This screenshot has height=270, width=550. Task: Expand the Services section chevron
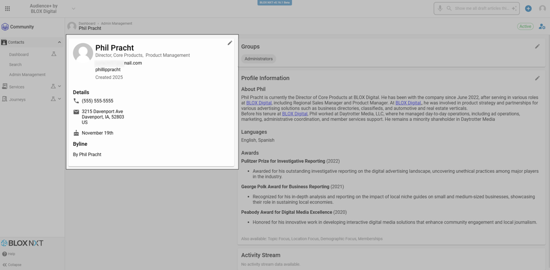tap(59, 86)
